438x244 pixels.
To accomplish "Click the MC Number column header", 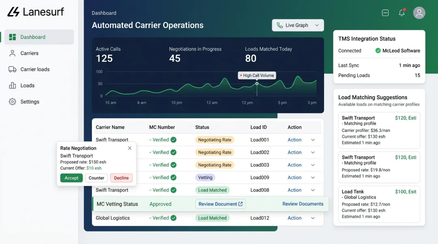I will pyautogui.click(x=162, y=127).
